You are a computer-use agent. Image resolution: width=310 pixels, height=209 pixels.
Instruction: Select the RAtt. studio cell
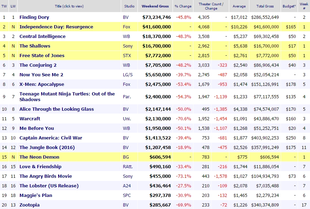(128, 167)
